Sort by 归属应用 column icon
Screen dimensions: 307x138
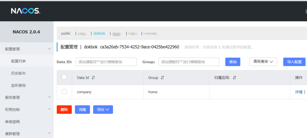[x=234, y=78]
